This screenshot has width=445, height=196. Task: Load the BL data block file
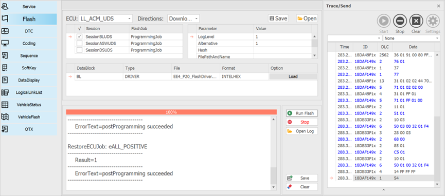pyautogui.click(x=293, y=76)
